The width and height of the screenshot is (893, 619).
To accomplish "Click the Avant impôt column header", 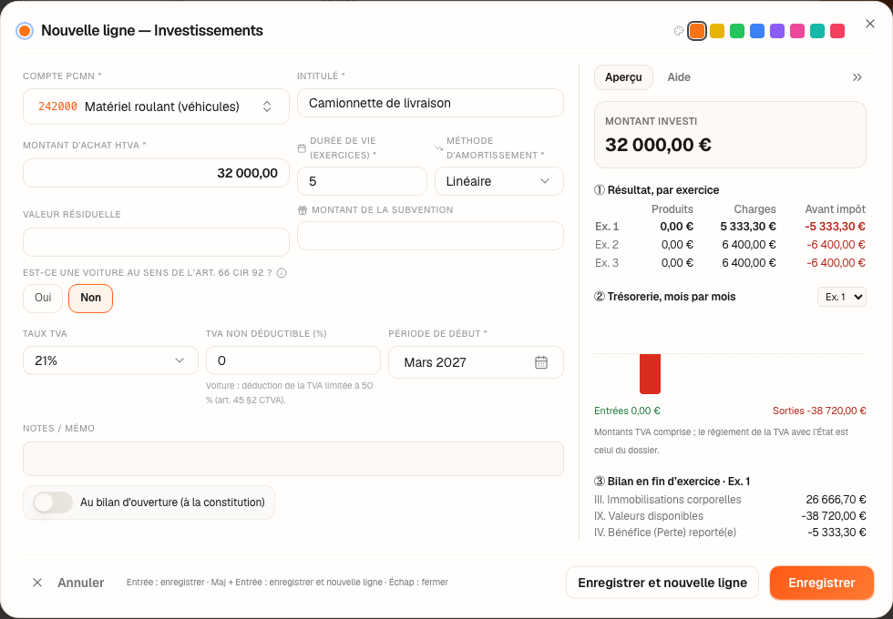I will point(835,209).
